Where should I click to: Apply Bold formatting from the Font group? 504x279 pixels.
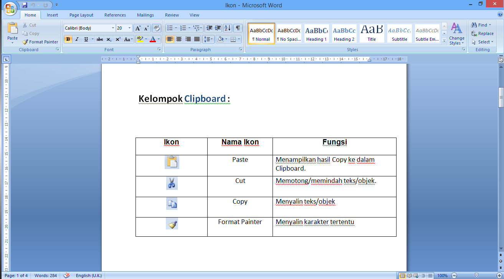[68, 39]
